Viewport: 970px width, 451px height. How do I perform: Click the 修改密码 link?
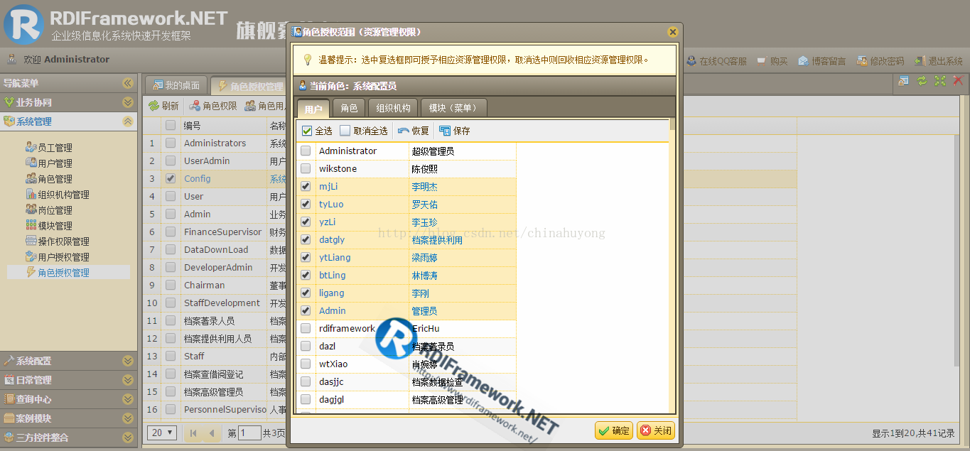pos(880,61)
